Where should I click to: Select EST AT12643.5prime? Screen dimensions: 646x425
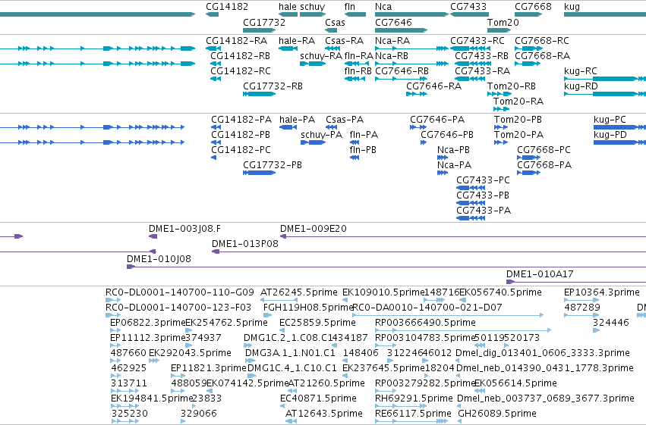(x=324, y=414)
